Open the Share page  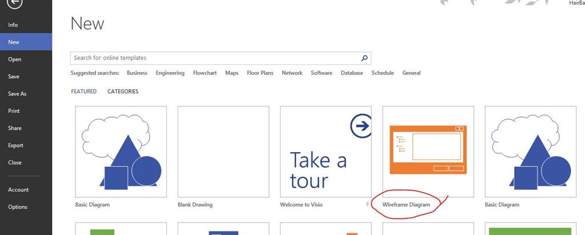[14, 128]
